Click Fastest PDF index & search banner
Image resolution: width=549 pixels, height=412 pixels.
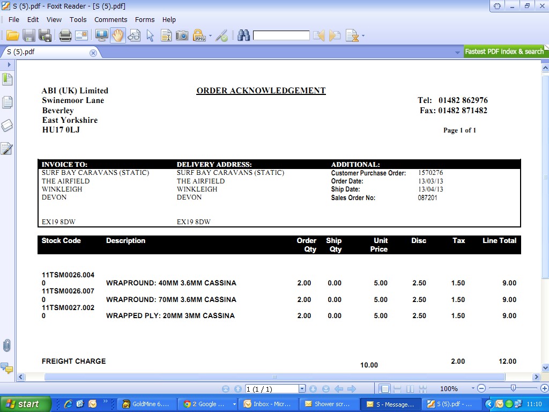click(x=503, y=51)
